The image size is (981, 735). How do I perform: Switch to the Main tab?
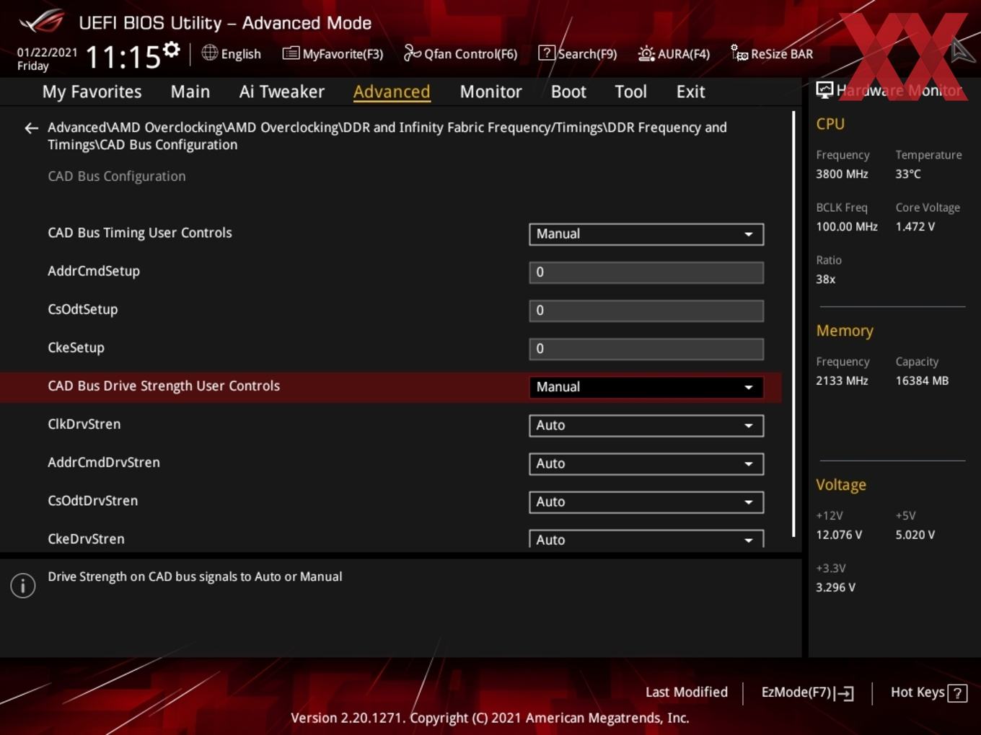pyautogui.click(x=190, y=92)
